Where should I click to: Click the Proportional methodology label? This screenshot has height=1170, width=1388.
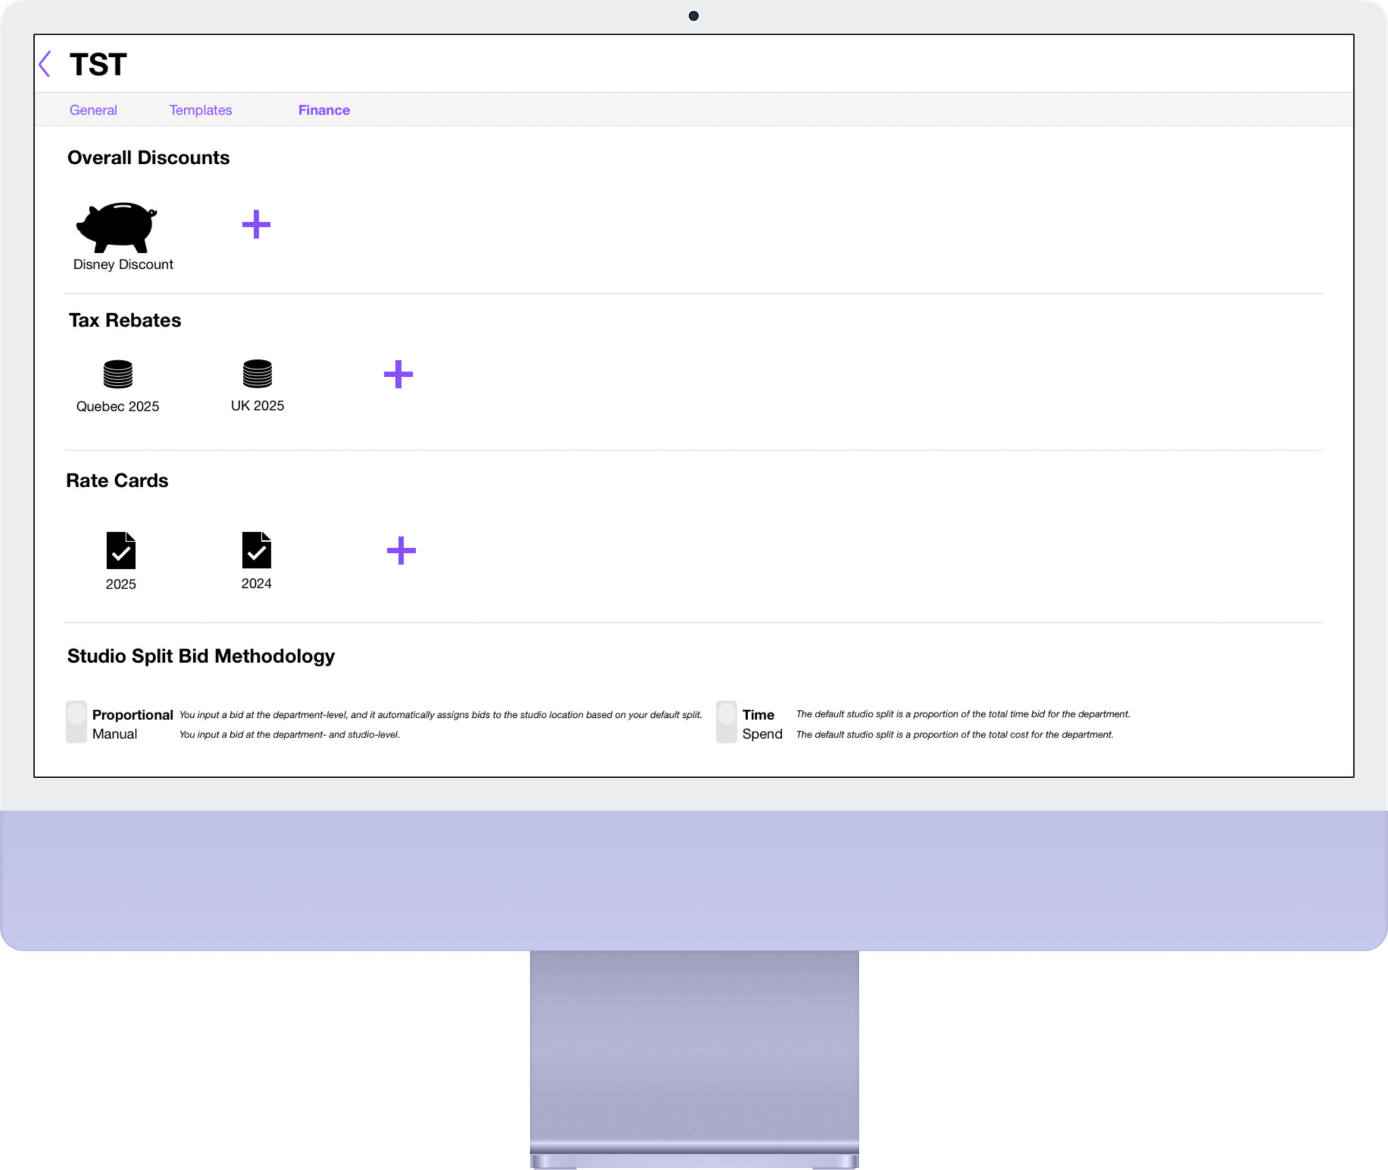coord(133,715)
